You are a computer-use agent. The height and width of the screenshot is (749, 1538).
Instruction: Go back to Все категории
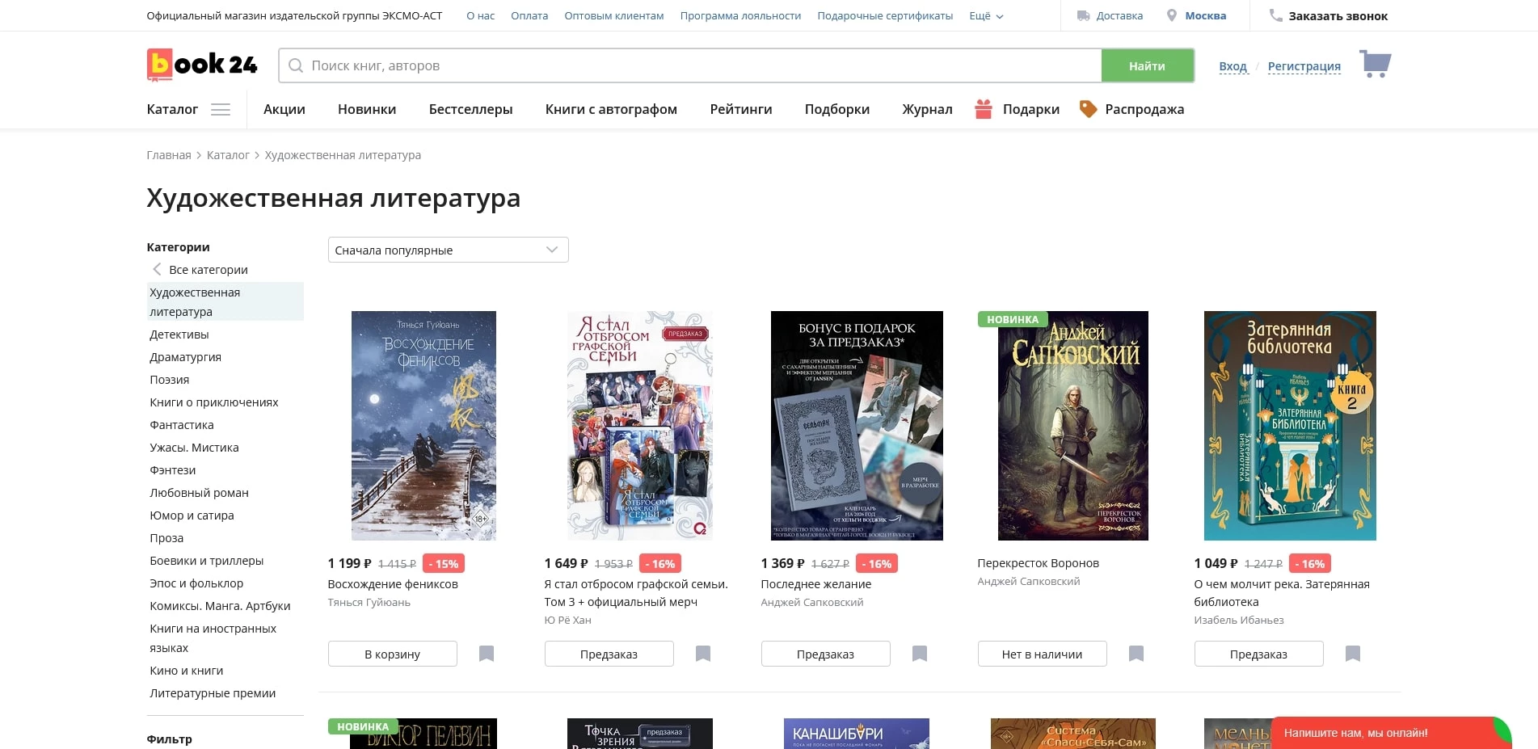tap(208, 270)
